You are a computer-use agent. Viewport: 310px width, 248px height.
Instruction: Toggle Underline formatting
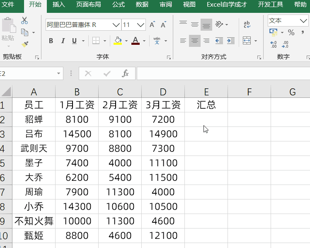click(x=74, y=41)
